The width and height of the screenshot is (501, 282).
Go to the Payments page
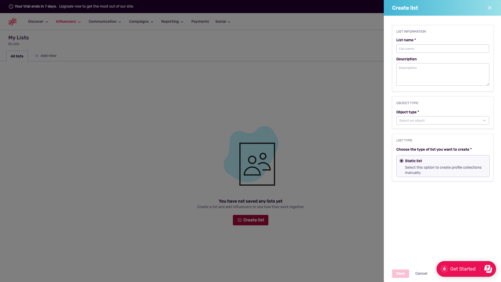[x=200, y=22]
